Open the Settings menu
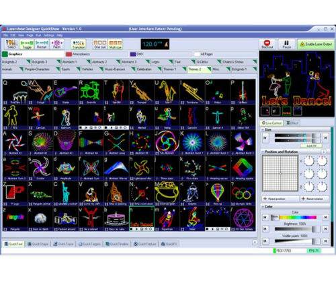Image resolution: width=336 pixels, height=281 pixels. click(49, 35)
